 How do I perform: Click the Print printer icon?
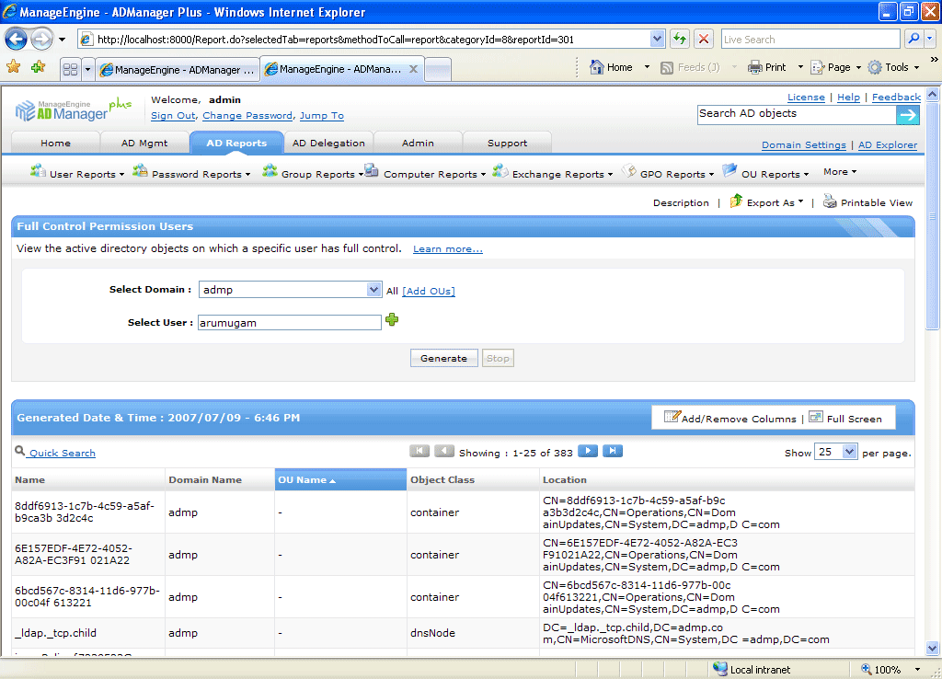tap(754, 67)
